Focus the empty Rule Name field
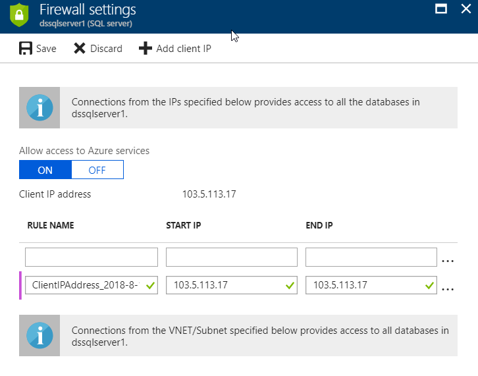The height and width of the screenshot is (376, 478). [92, 257]
